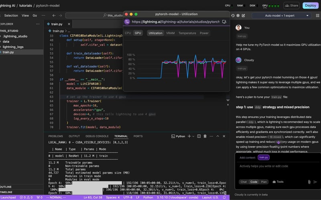Open Tools toolbox in chat input
Viewport: 321px width, 200px height.
278,182
